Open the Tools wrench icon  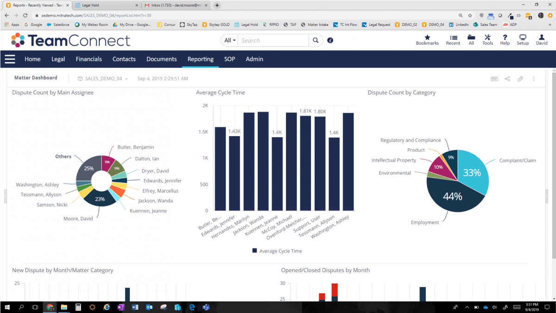point(487,40)
